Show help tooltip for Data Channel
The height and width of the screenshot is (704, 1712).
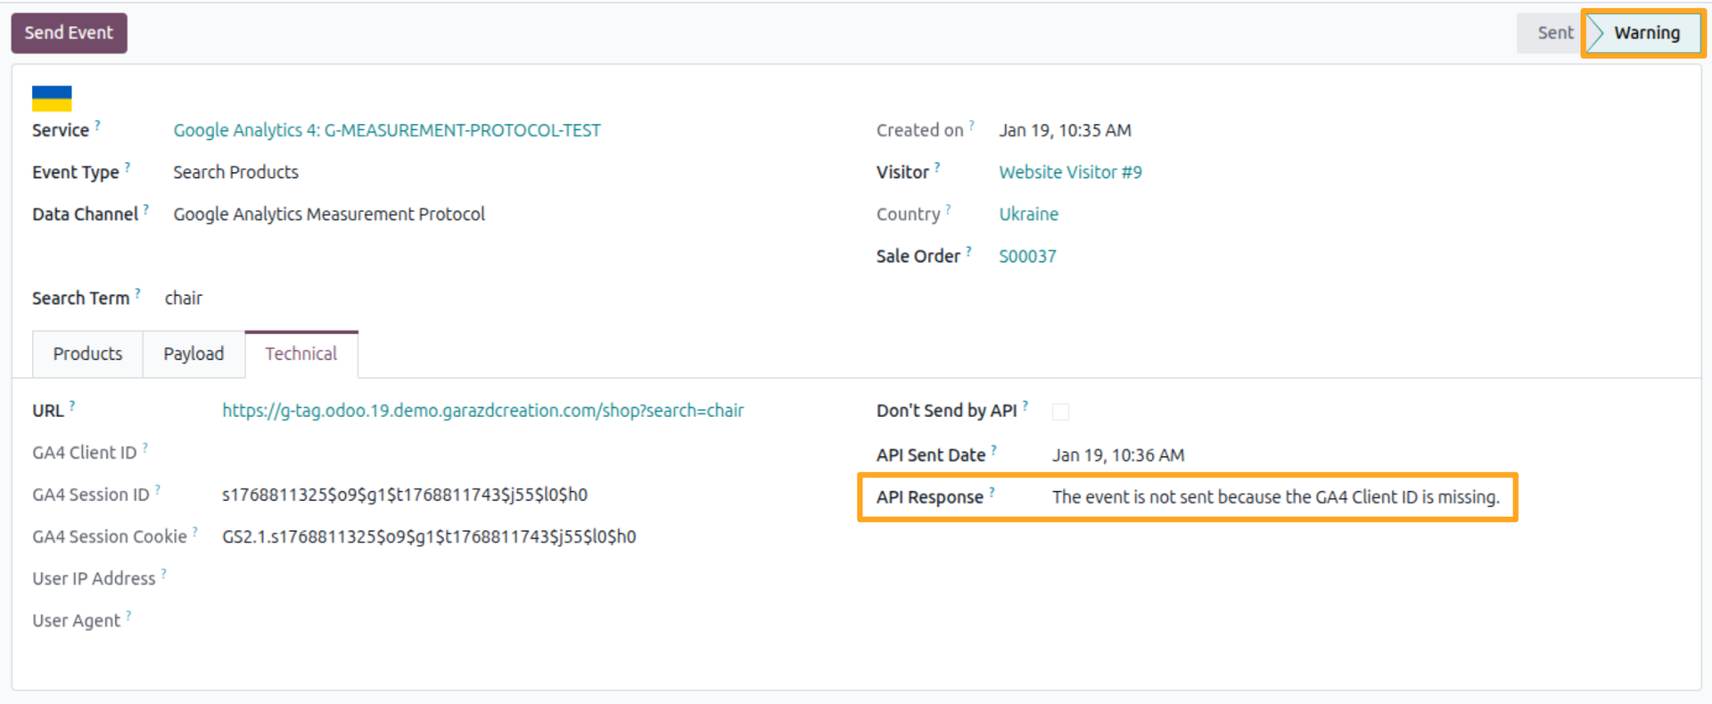(146, 209)
